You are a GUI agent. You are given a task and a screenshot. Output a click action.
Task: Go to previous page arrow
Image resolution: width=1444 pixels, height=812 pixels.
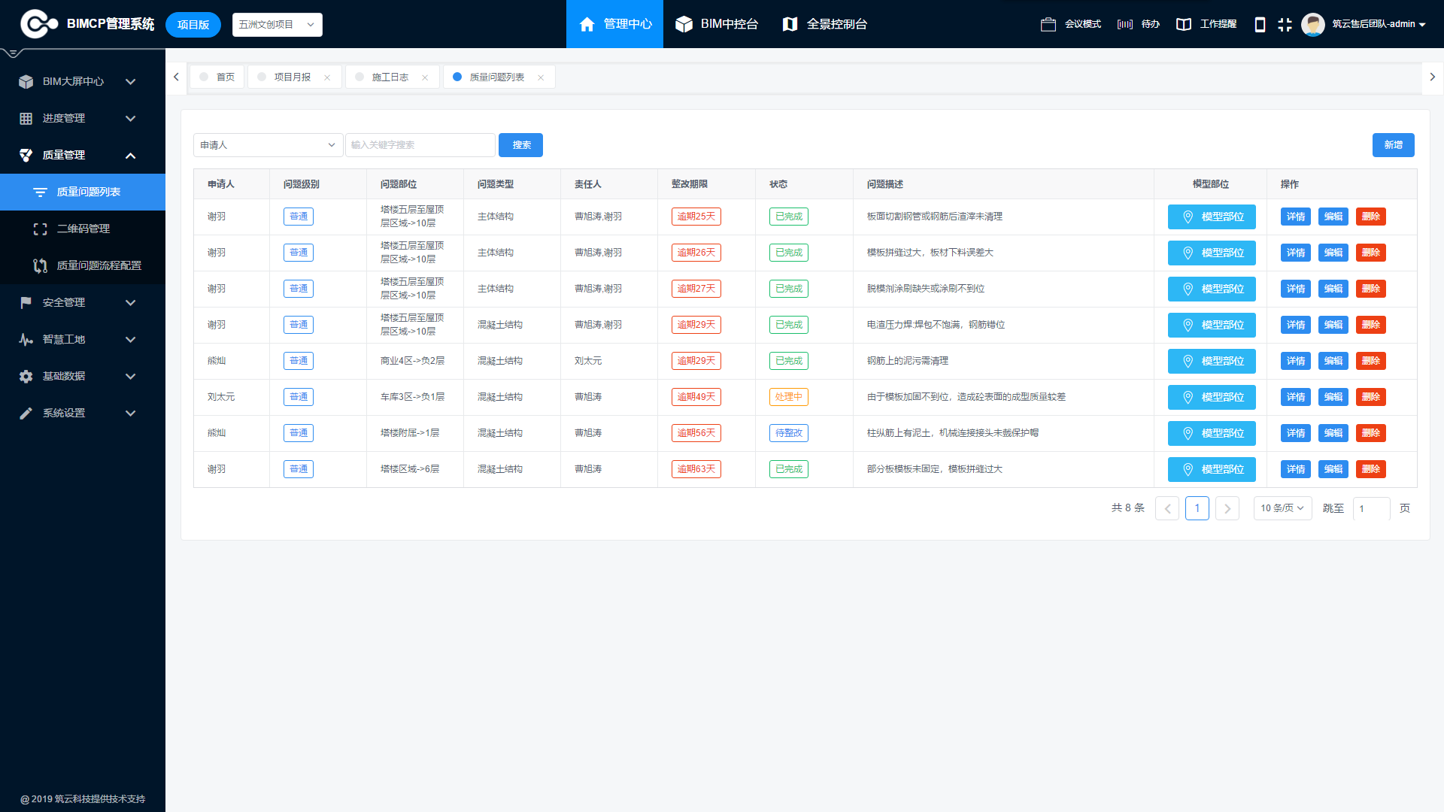(x=1167, y=508)
